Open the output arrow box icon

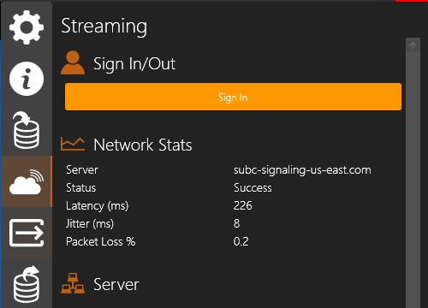point(27,233)
